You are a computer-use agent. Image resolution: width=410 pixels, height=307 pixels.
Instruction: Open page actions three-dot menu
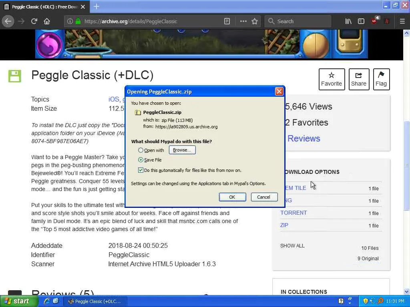click(x=243, y=22)
